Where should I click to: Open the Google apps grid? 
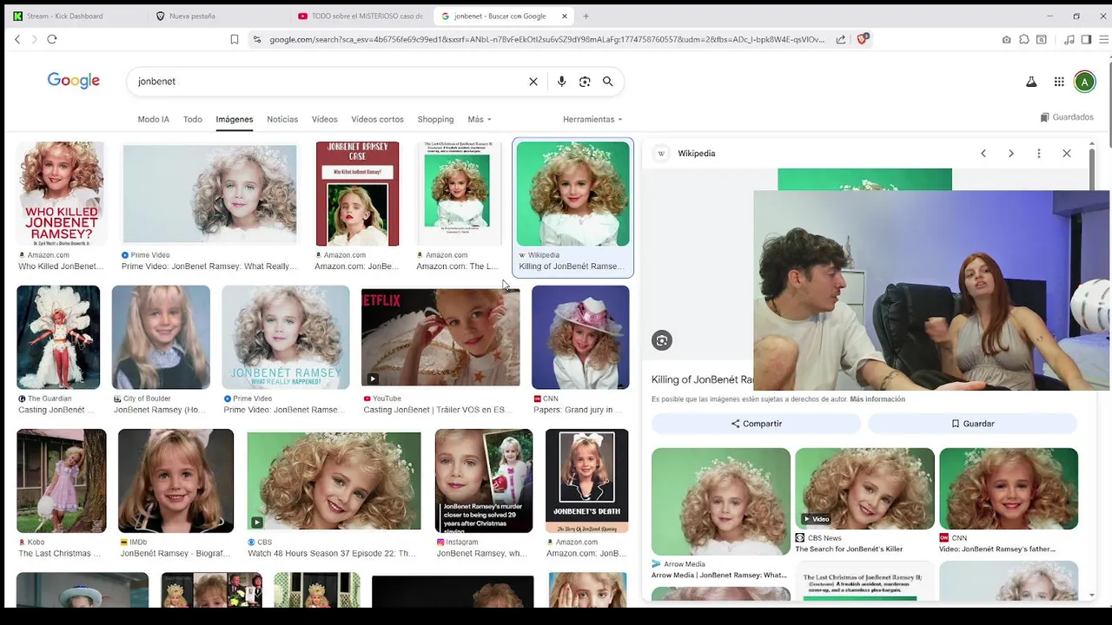[1059, 82]
